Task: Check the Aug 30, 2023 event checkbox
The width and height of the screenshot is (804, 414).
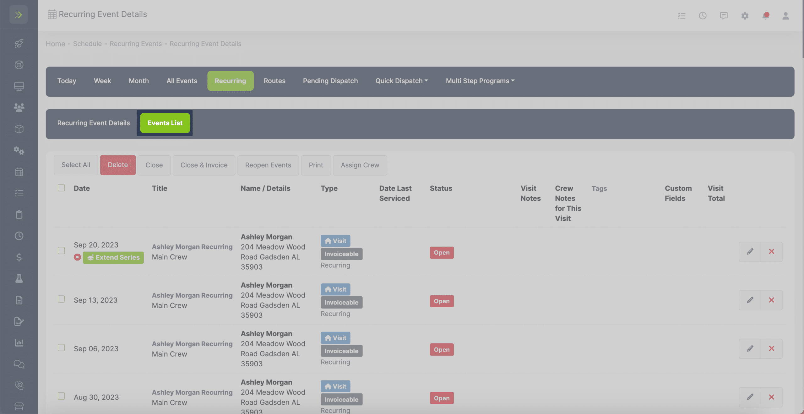Action: click(61, 396)
